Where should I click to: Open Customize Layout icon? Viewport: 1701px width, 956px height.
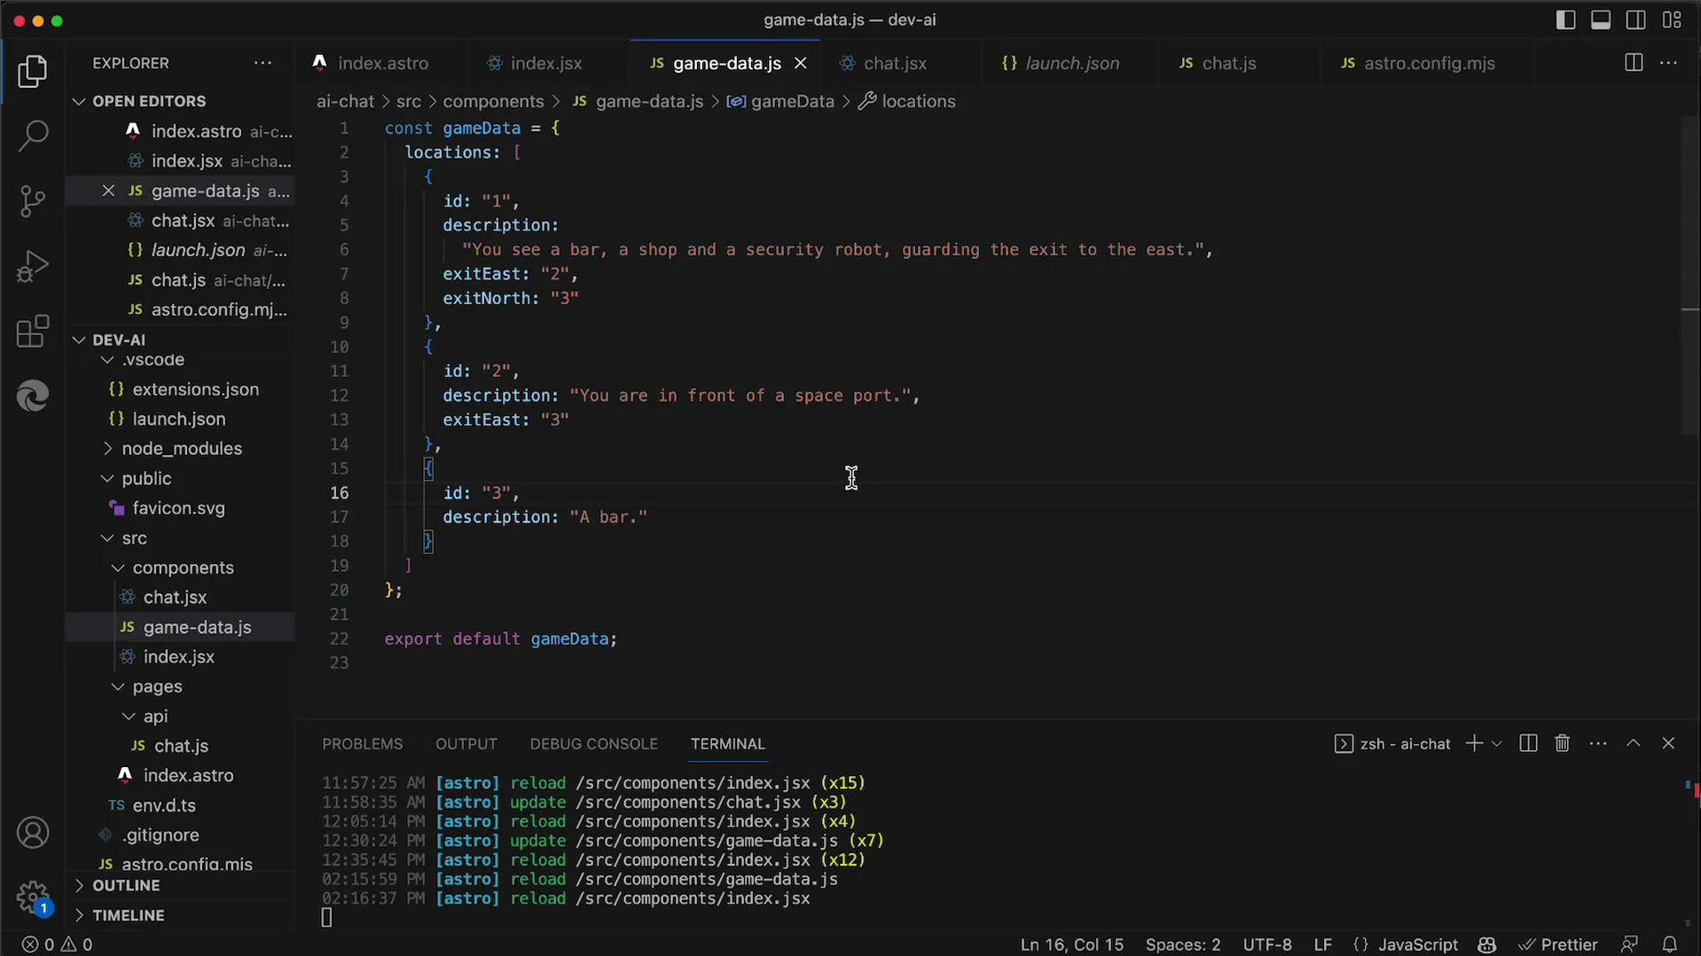(x=1672, y=20)
